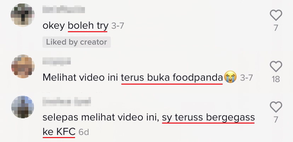Open profile picture of KFC commenter
The height and width of the screenshot is (142, 293).
click(x=23, y=107)
